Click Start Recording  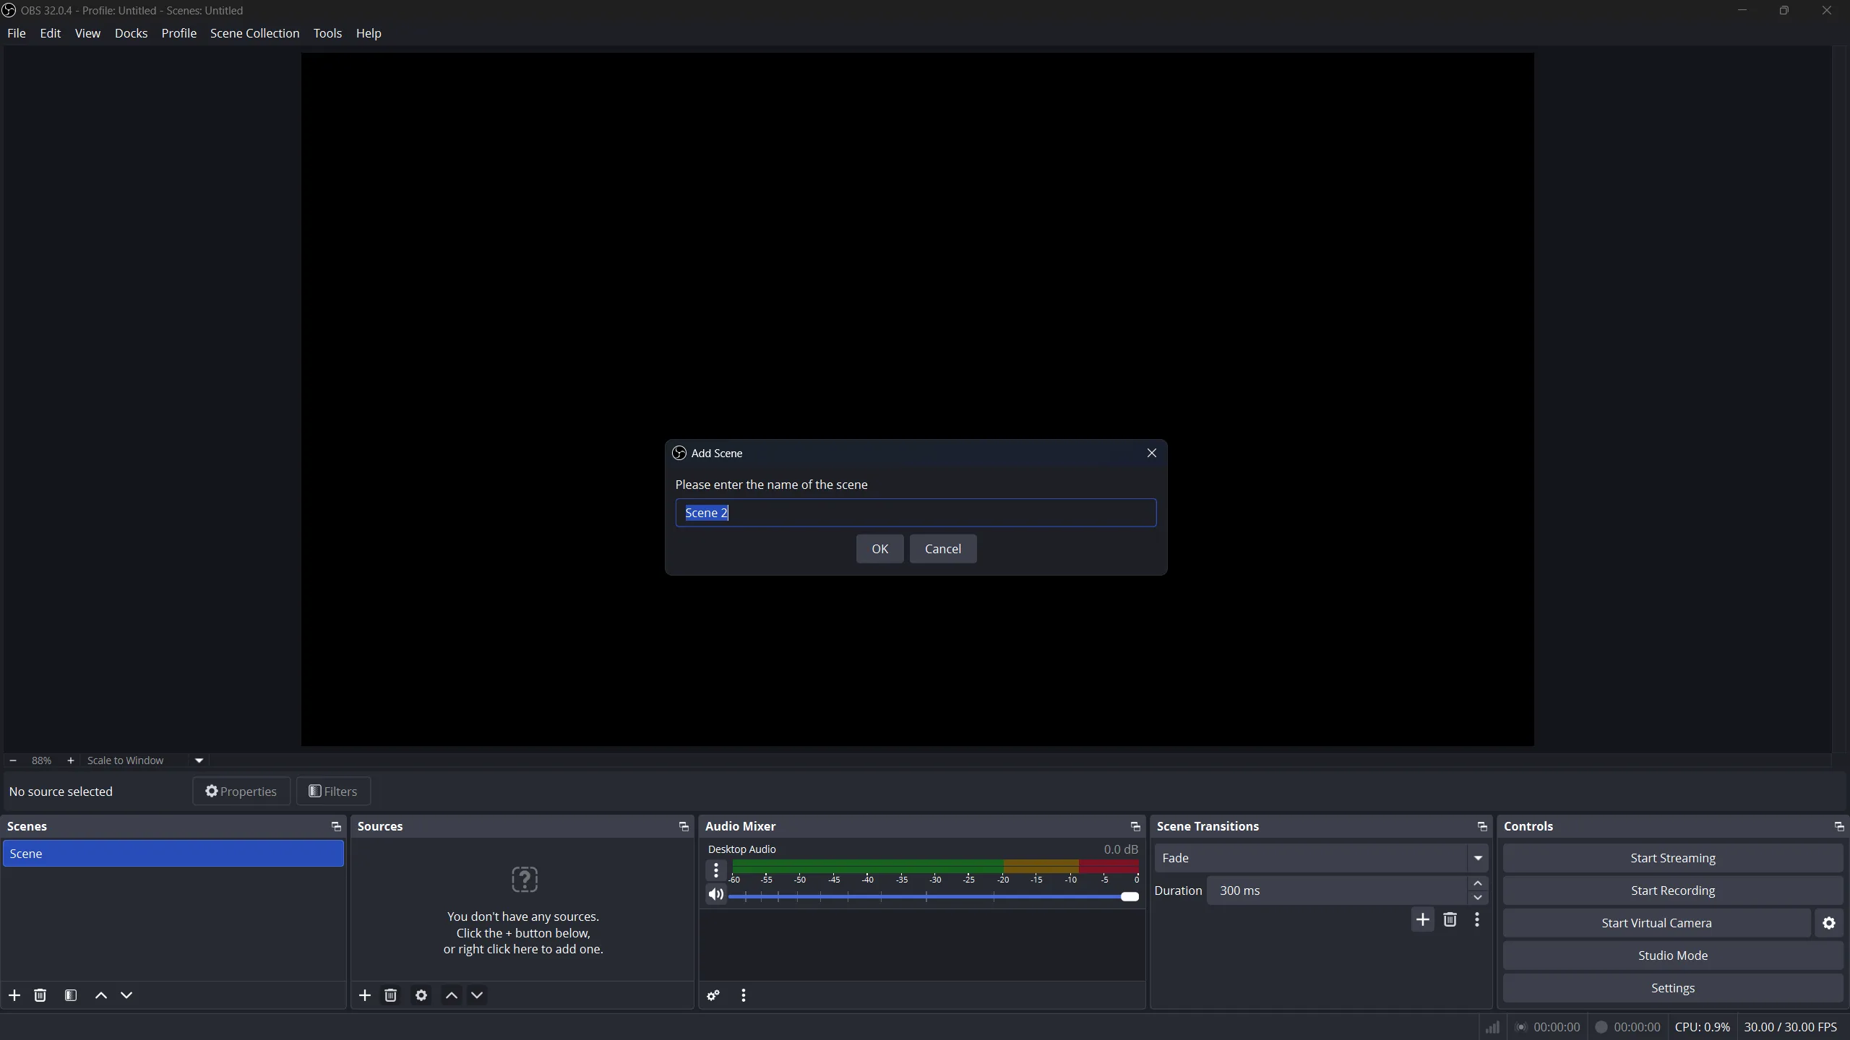[1672, 890]
